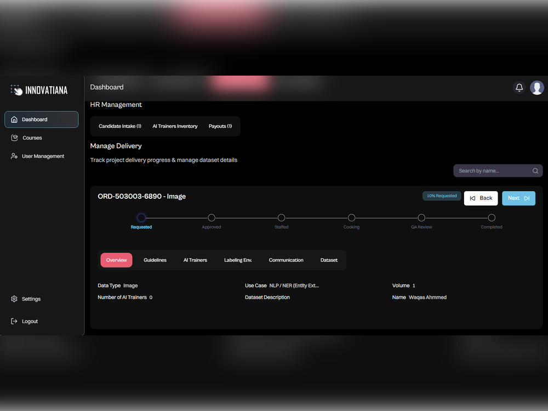Select the Cooking progress step

(x=352, y=218)
